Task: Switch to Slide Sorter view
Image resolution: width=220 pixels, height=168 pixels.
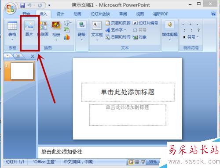Action: 137,162
